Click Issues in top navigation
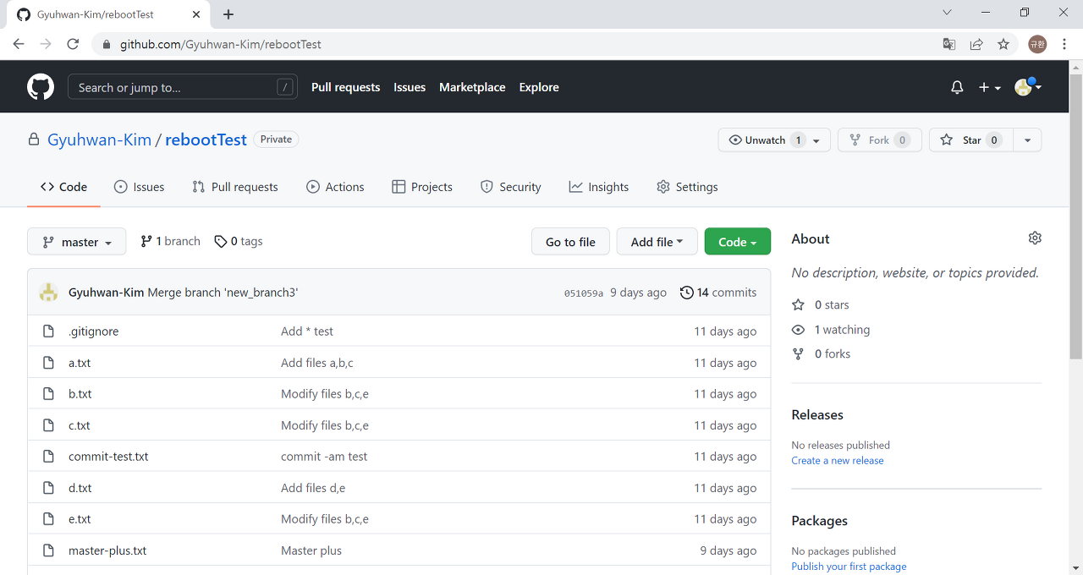This screenshot has width=1083, height=575. pyautogui.click(x=410, y=87)
